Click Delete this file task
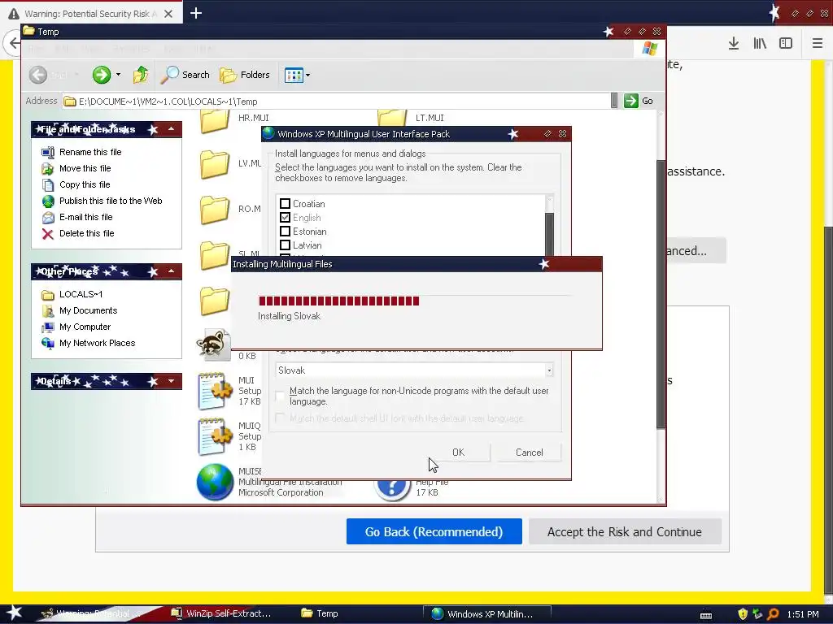The height and width of the screenshot is (624, 833). pyautogui.click(x=86, y=233)
